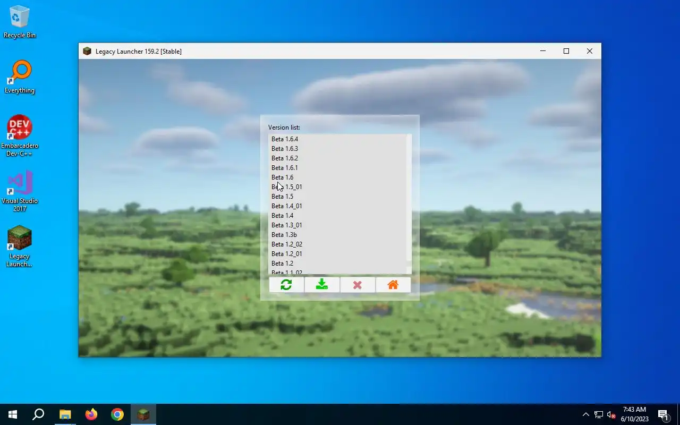Click the Legacy Launcher taskbar button
680x425 pixels.
pos(143,414)
